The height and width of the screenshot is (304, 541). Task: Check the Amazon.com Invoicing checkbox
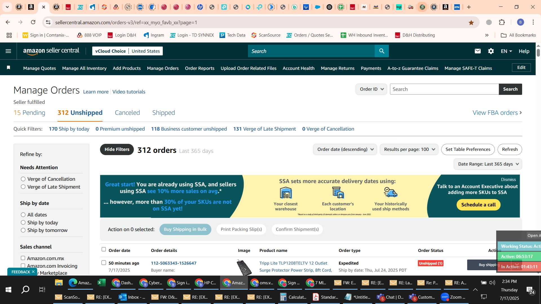(23, 266)
